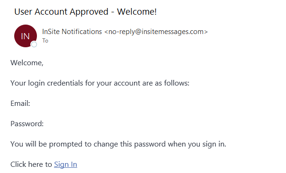Viewport: 286px width, 173px height.
Task: Click the login credentials sentence
Action: (x=100, y=83)
